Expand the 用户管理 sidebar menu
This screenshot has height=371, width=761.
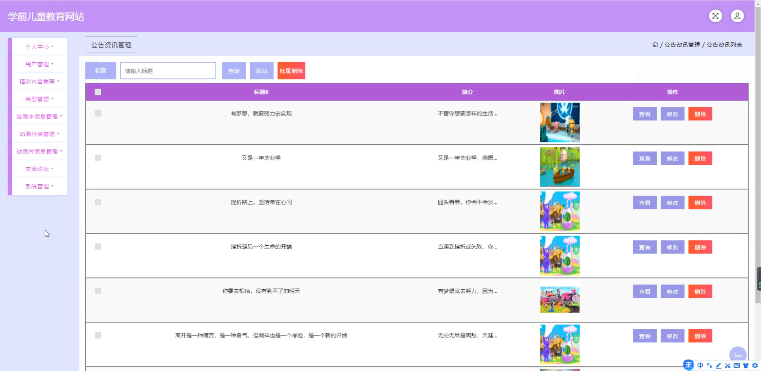pos(40,64)
